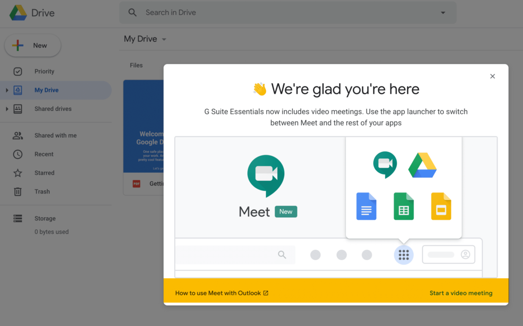This screenshot has height=326, width=523.
Task: Open the search options dropdown arrow
Action: pos(443,13)
